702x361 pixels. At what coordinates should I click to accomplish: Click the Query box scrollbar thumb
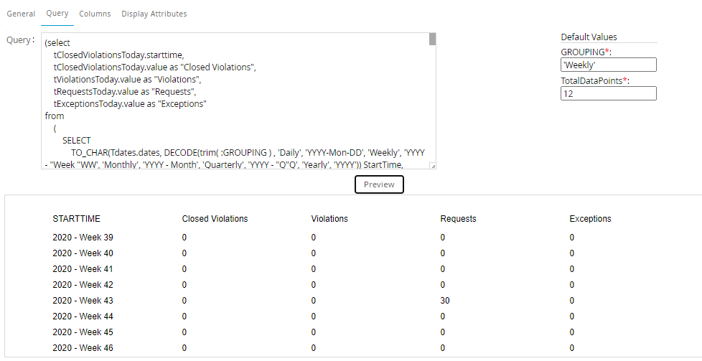432,39
